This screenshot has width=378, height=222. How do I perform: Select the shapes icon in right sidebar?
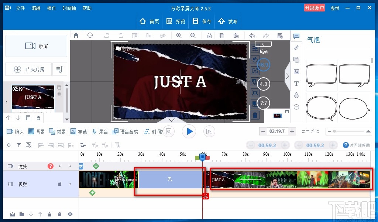coord(296,60)
